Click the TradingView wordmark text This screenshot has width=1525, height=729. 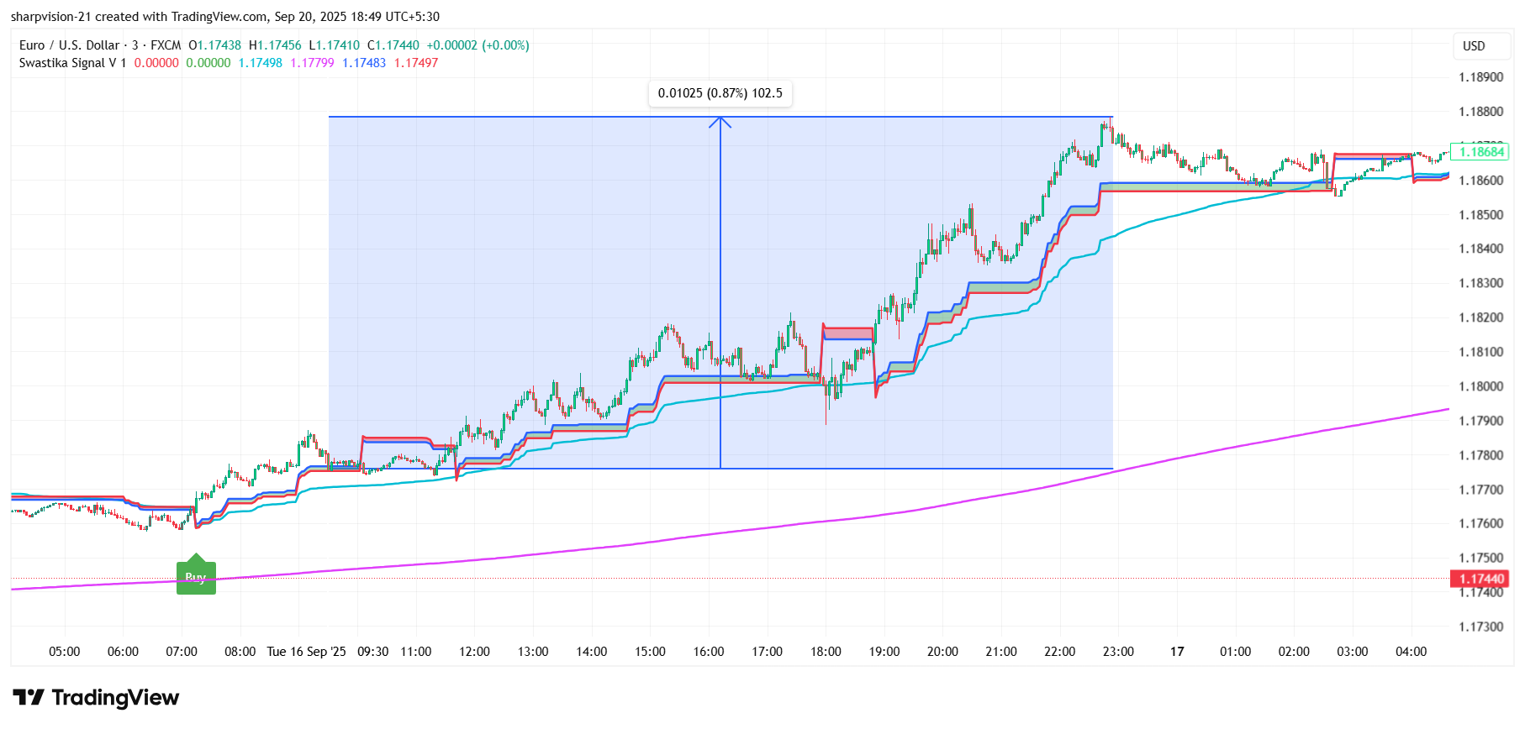click(115, 698)
